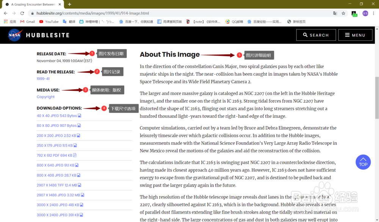Open the 雨课堂网页版 bookmark
This screenshot has width=379, height=222.
click(169, 22)
